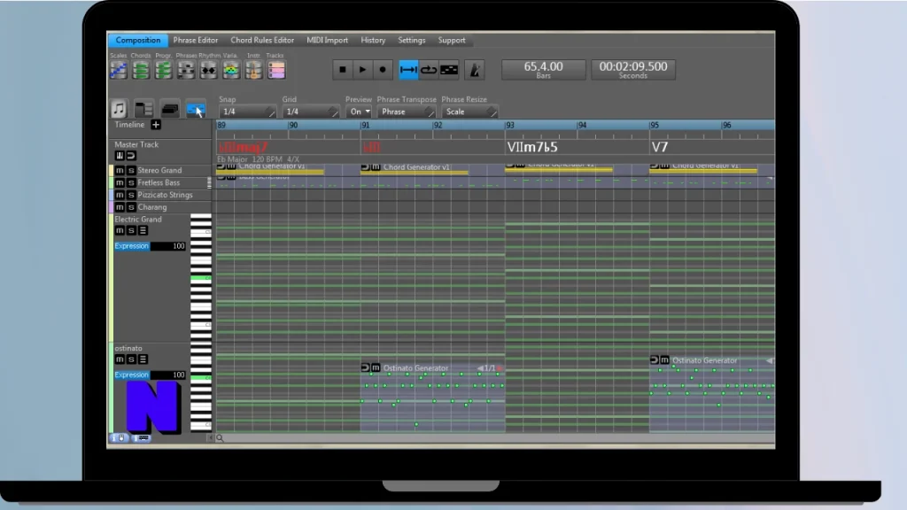This screenshot has width=907, height=510.
Task: Open the Support tab
Action: tap(452, 40)
